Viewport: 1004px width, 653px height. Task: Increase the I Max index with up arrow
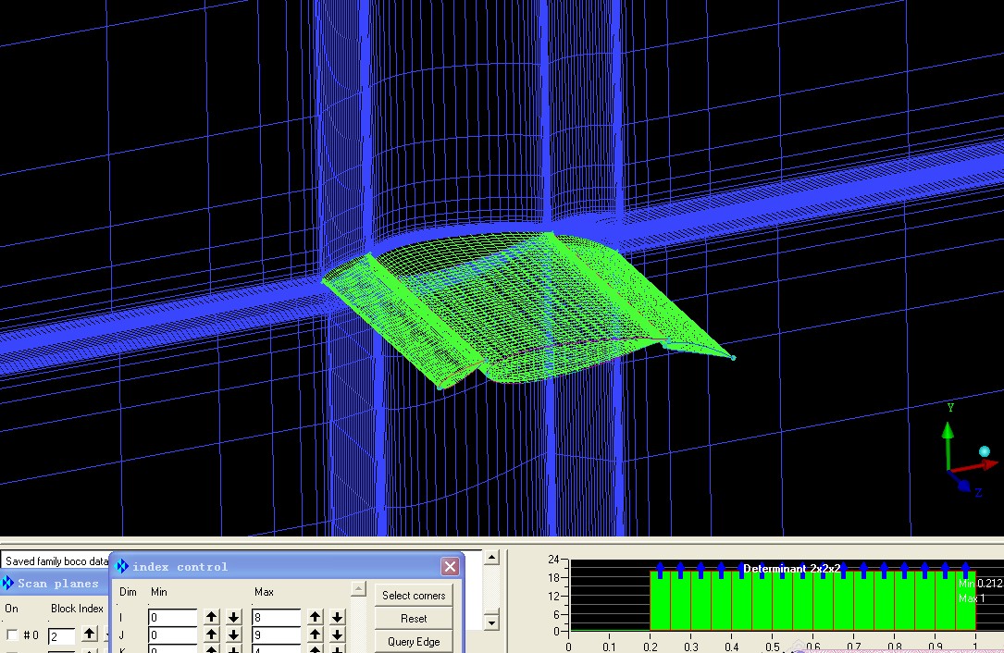[316, 617]
